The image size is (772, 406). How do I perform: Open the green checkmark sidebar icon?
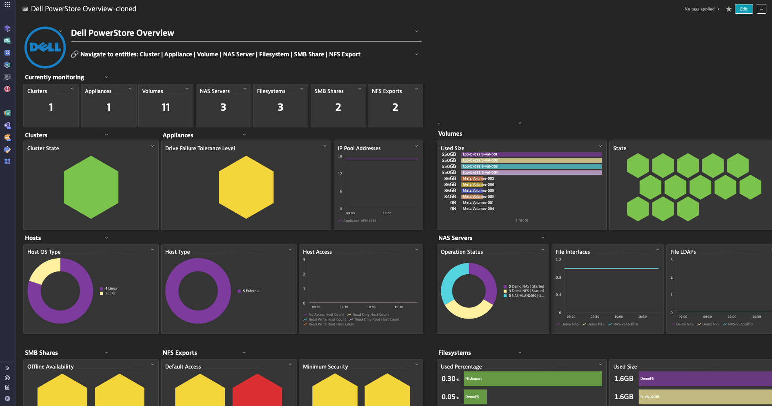click(7, 113)
